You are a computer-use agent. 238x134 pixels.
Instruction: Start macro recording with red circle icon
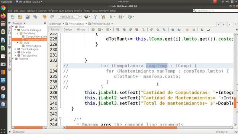pyautogui.click(x=187, y=30)
